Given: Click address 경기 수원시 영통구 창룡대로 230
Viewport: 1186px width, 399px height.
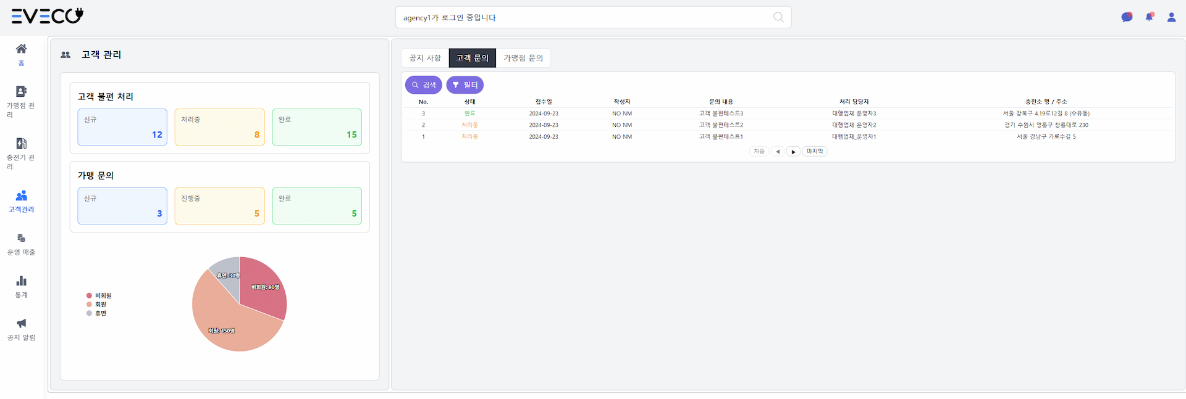Looking at the screenshot, I should tap(1046, 125).
